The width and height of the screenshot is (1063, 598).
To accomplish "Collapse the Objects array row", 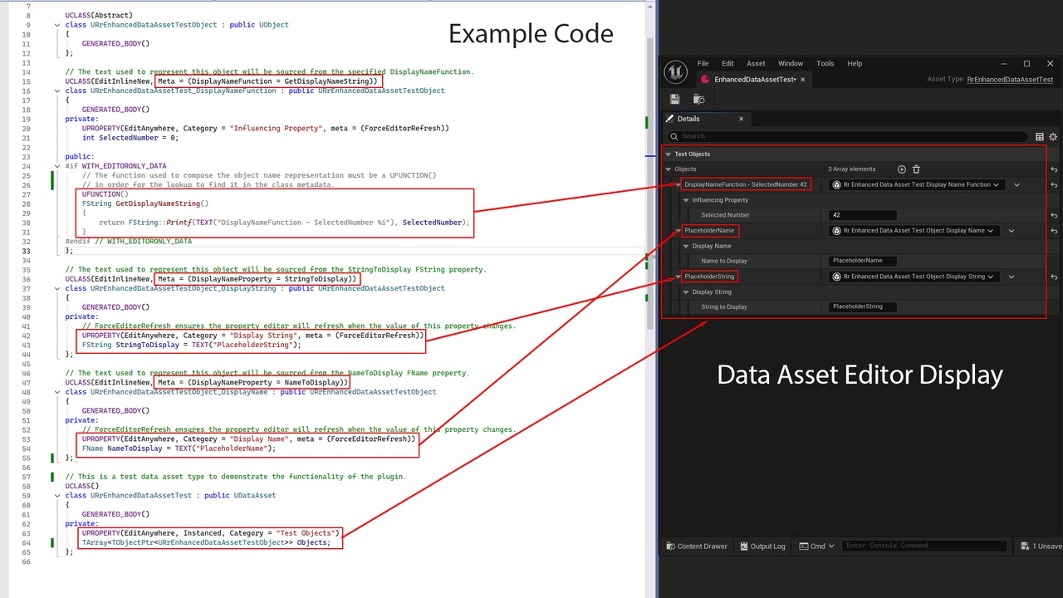I will (668, 169).
